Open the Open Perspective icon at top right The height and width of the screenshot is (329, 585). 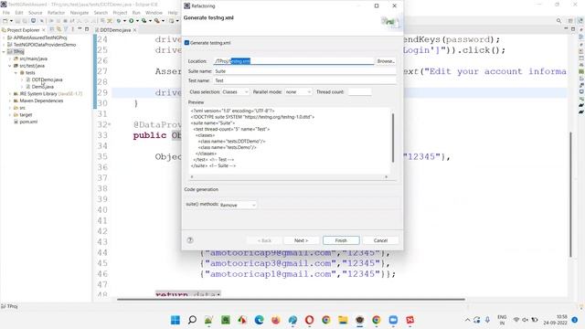(x=570, y=21)
